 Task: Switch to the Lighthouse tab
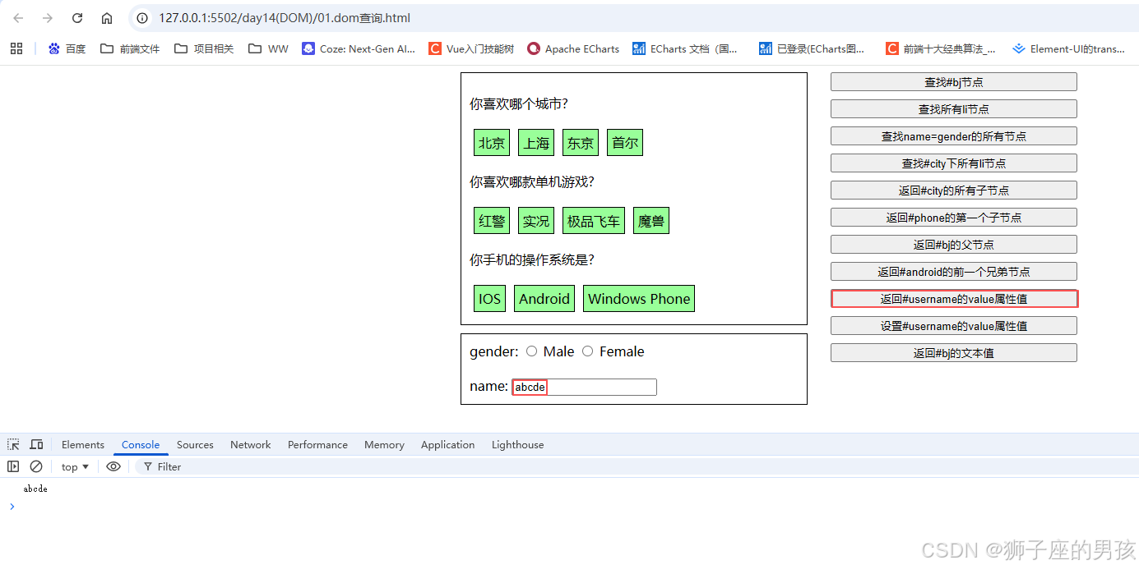pos(517,444)
